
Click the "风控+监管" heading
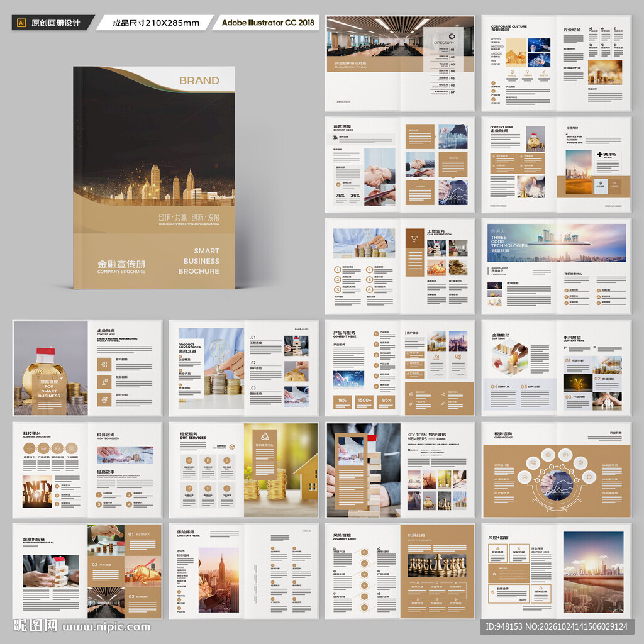point(498,537)
